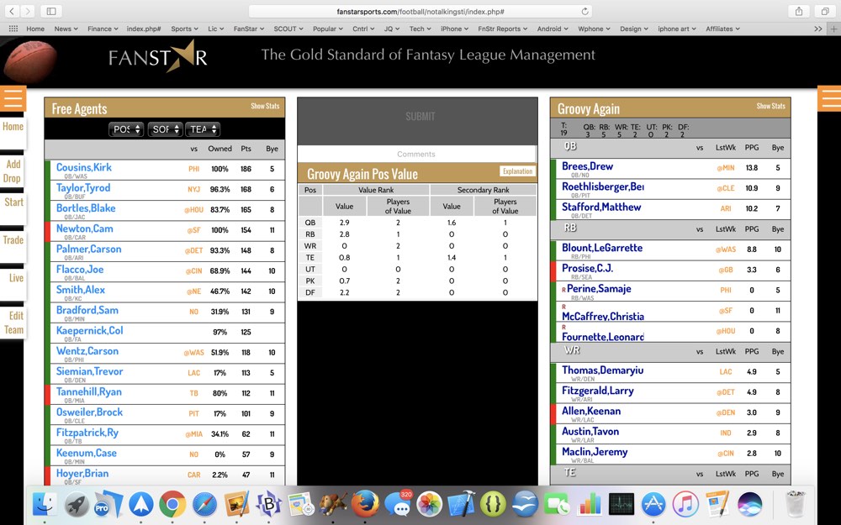Click the FanStar logo
This screenshot has width=841, height=525.
(x=158, y=56)
